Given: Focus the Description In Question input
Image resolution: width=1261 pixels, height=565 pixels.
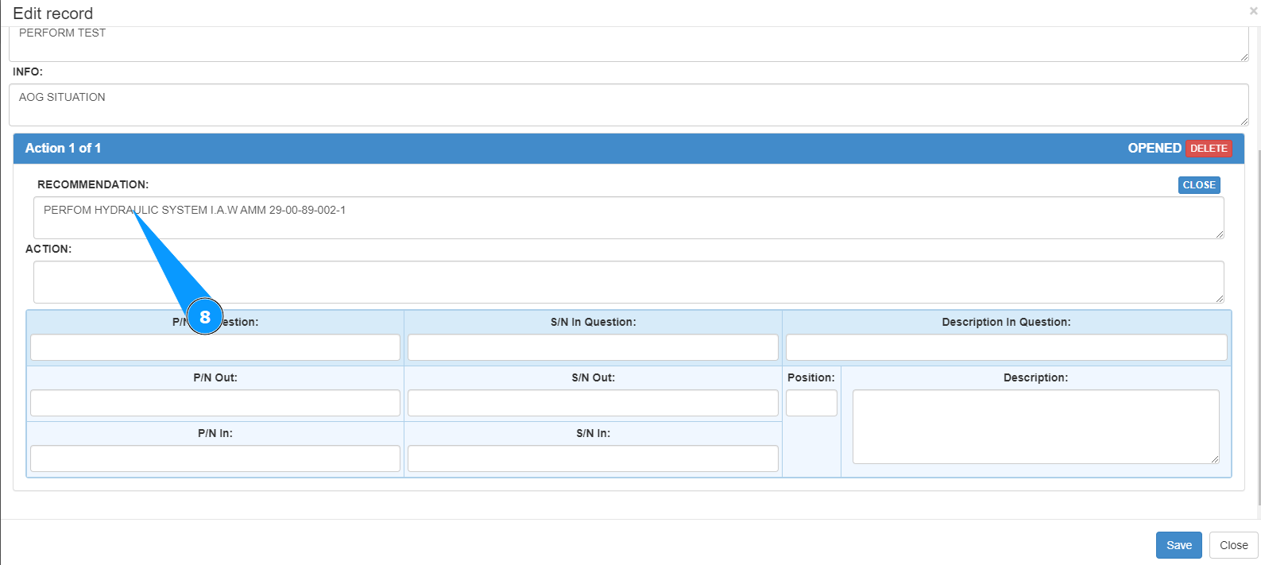Looking at the screenshot, I should point(1007,347).
